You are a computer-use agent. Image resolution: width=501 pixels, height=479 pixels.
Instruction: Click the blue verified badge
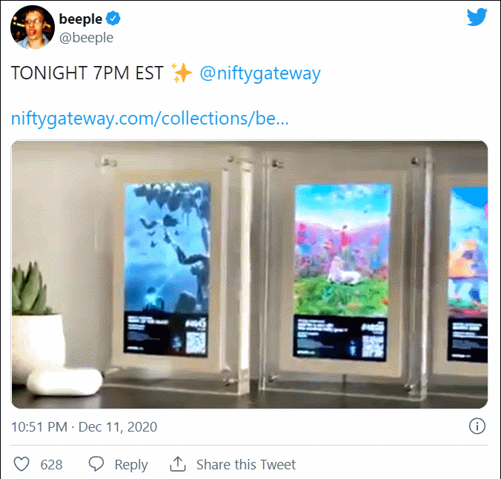point(113,19)
